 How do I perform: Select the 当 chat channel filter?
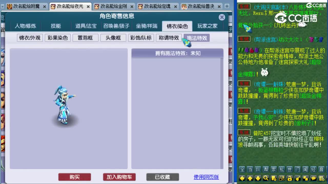click(250, 169)
